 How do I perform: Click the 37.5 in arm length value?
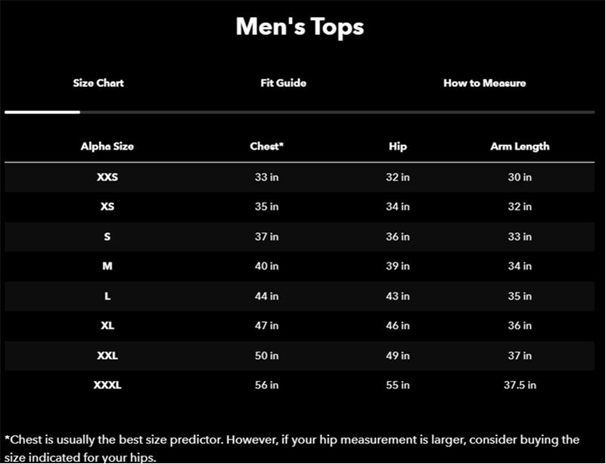pos(520,385)
